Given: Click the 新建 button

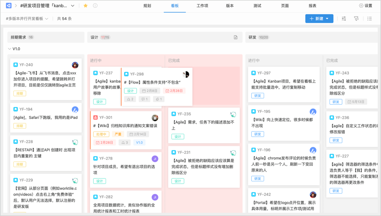Looking at the screenshot, I should click(319, 19).
